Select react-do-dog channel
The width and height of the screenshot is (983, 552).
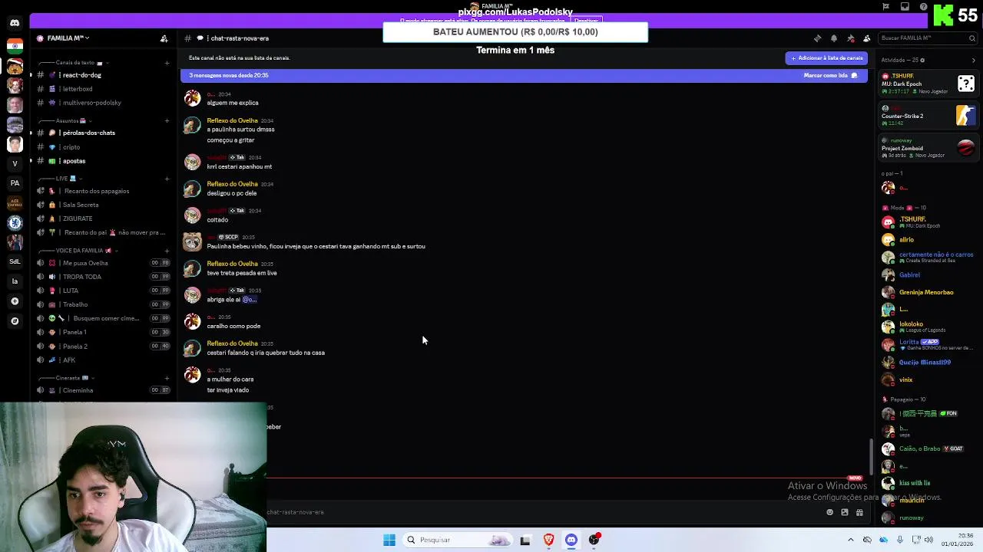pos(104,75)
